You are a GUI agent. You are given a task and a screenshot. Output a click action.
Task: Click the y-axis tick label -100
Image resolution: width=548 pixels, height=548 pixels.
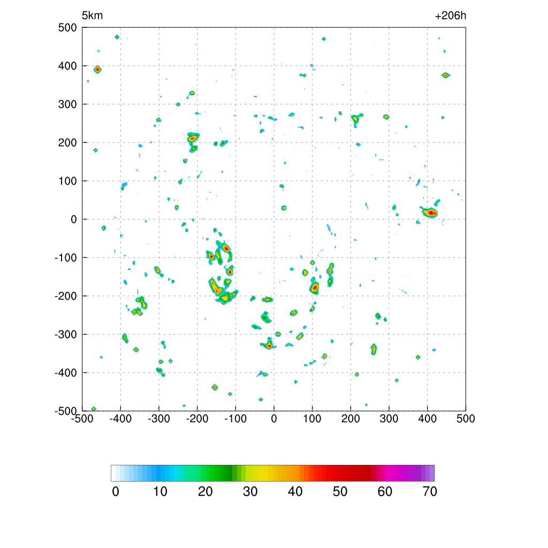[x=65, y=257]
